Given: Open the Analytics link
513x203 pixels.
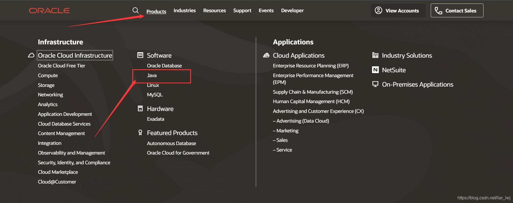Looking at the screenshot, I should pyautogui.click(x=48, y=104).
